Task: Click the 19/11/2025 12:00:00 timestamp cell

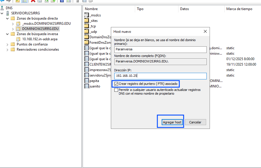Action: tap(241, 64)
